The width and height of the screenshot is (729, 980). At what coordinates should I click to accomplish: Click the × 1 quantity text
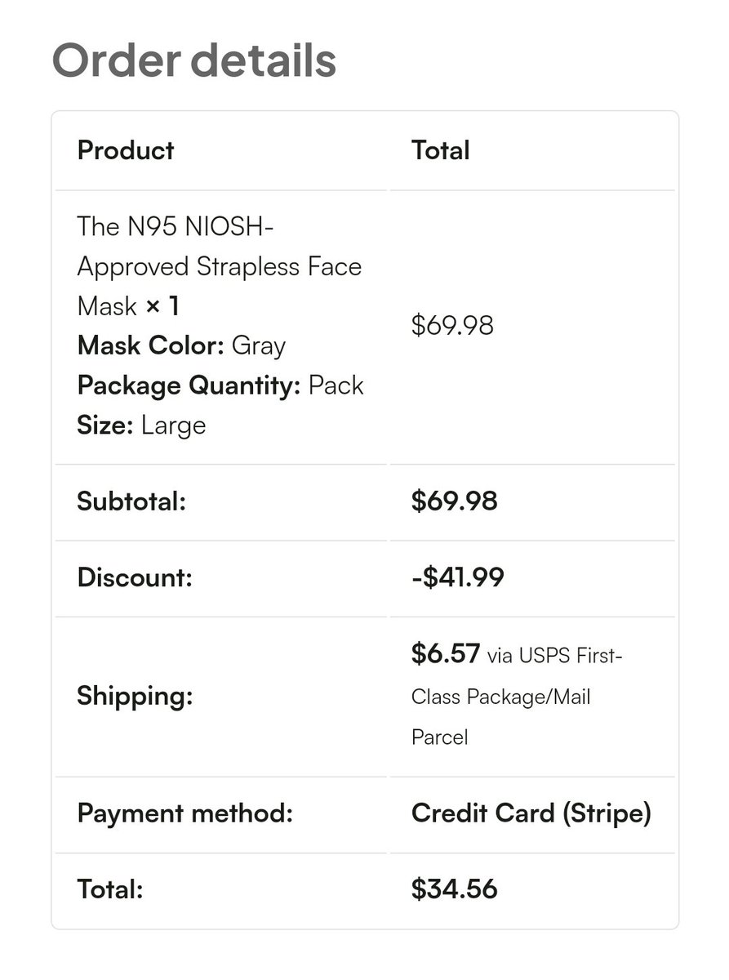tap(162, 306)
